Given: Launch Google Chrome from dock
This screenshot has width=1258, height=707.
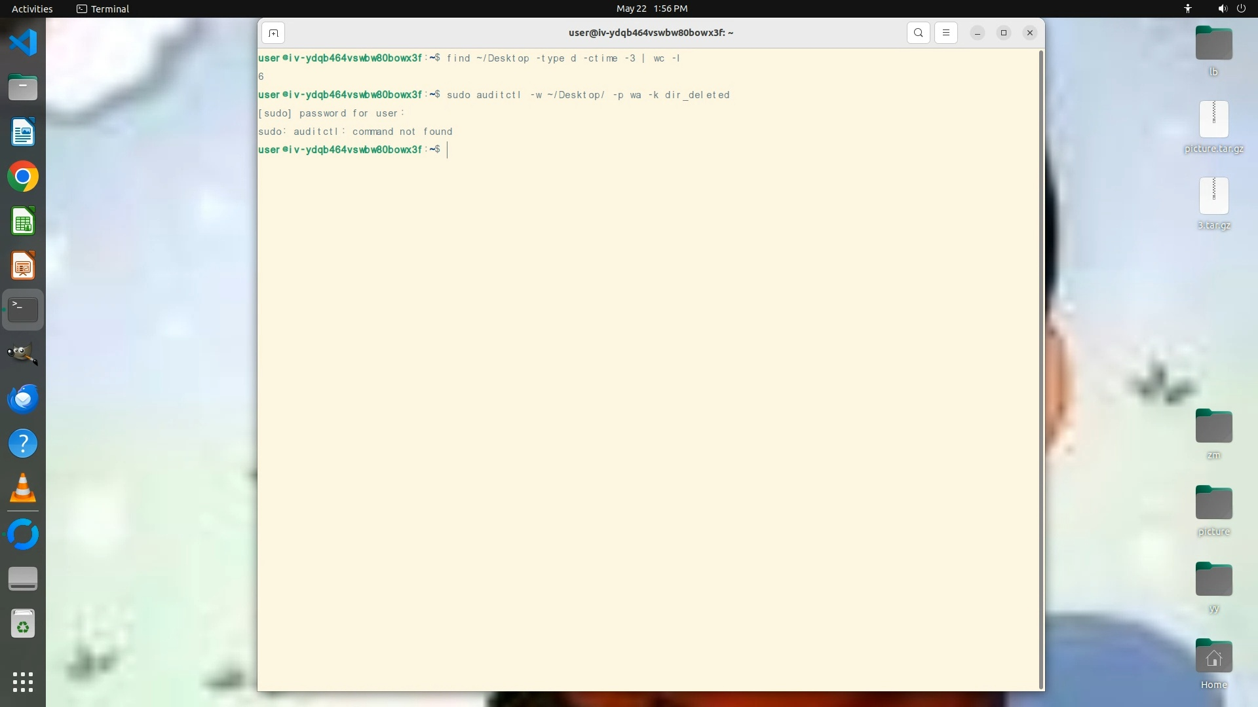Looking at the screenshot, I should [23, 177].
